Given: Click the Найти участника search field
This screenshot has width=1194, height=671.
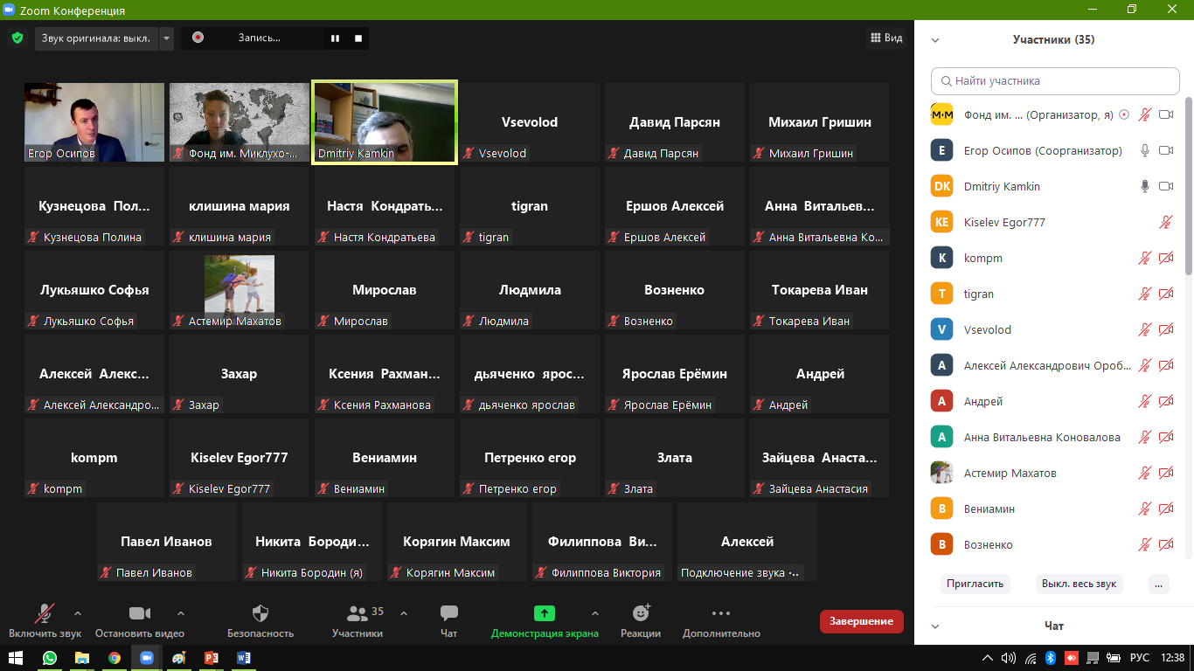Looking at the screenshot, I should [1055, 81].
